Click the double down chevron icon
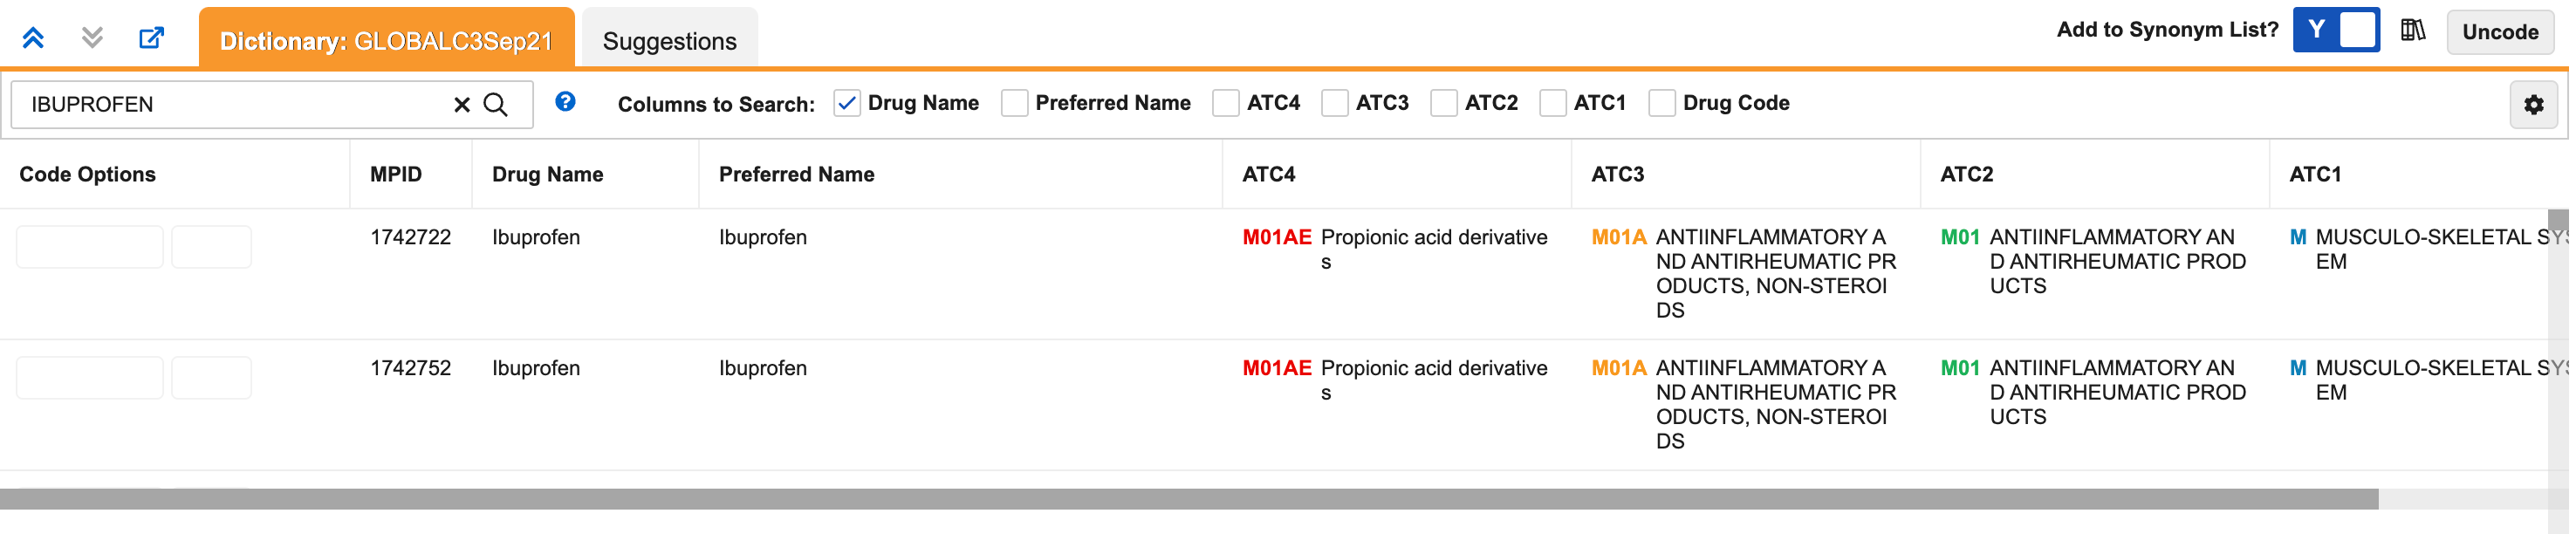This screenshot has width=2576, height=534. 92,38
